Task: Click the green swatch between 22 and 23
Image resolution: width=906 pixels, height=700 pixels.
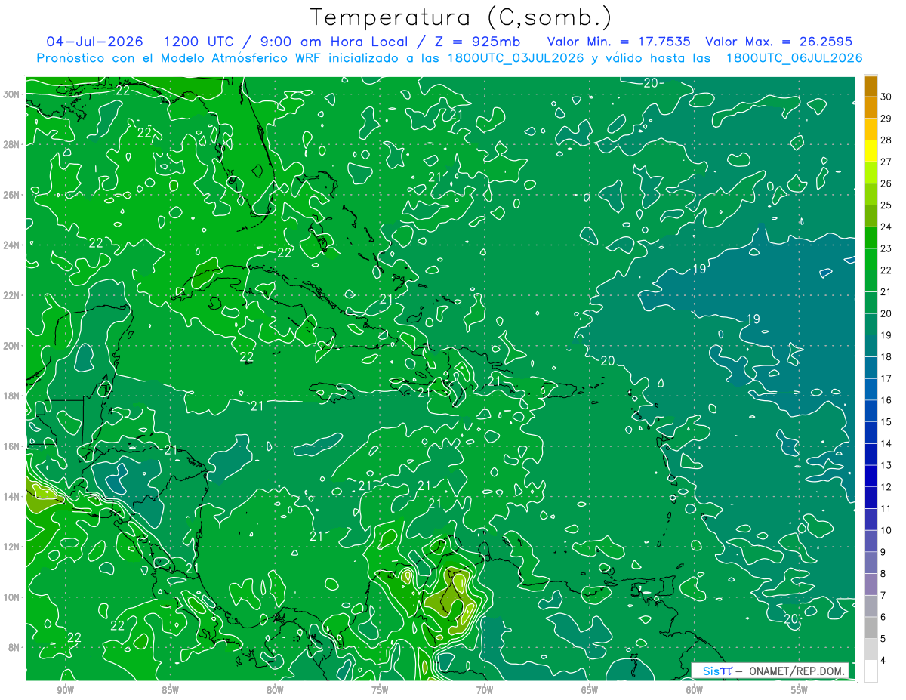Action: point(871,259)
